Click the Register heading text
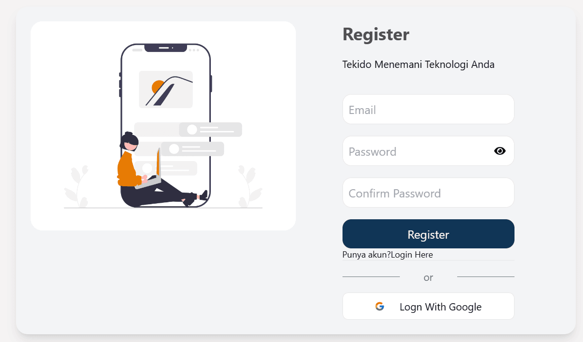The width and height of the screenshot is (583, 342). 376,34
